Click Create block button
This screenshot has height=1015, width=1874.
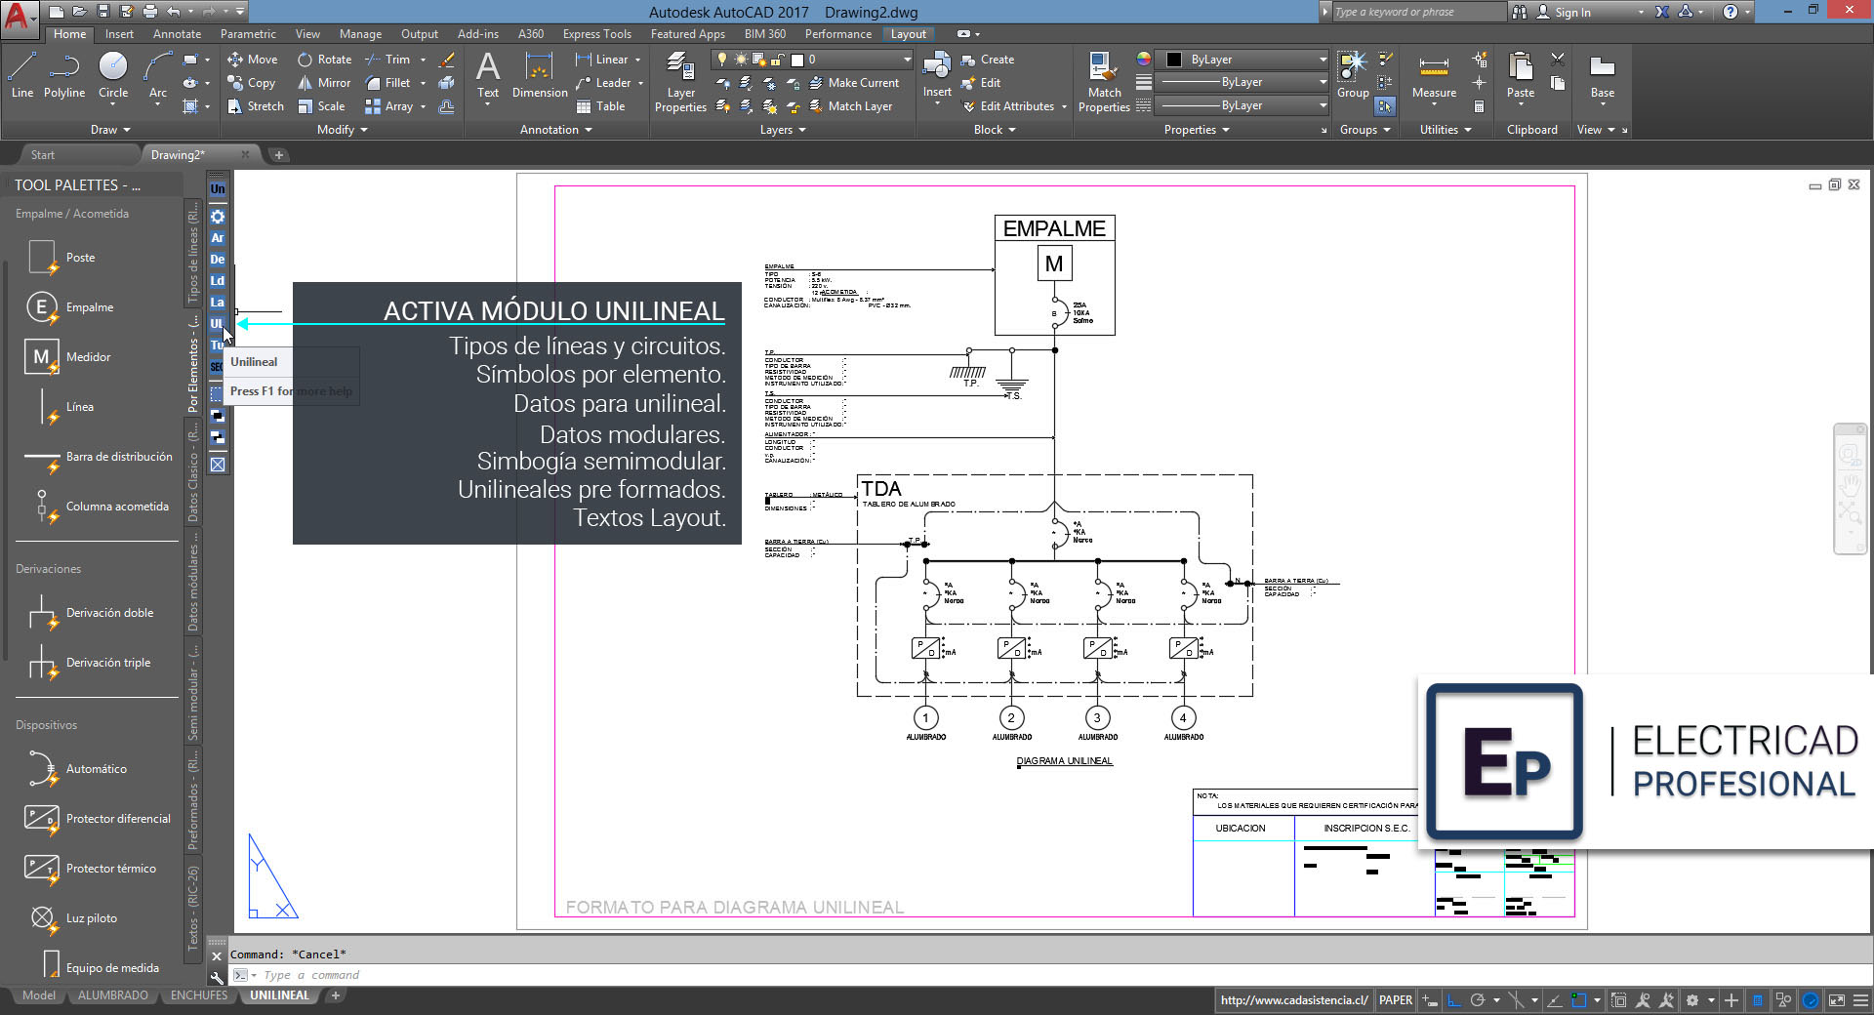point(988,60)
